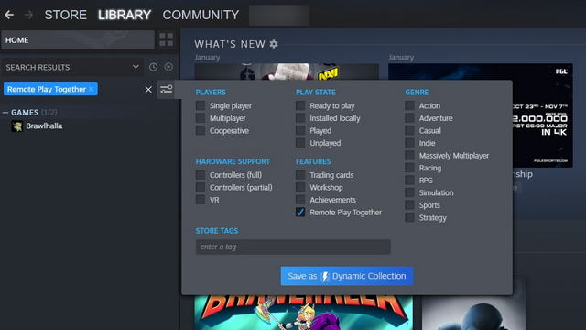Check the Trading cards feature
This screenshot has height=330, width=586.
tap(300, 175)
